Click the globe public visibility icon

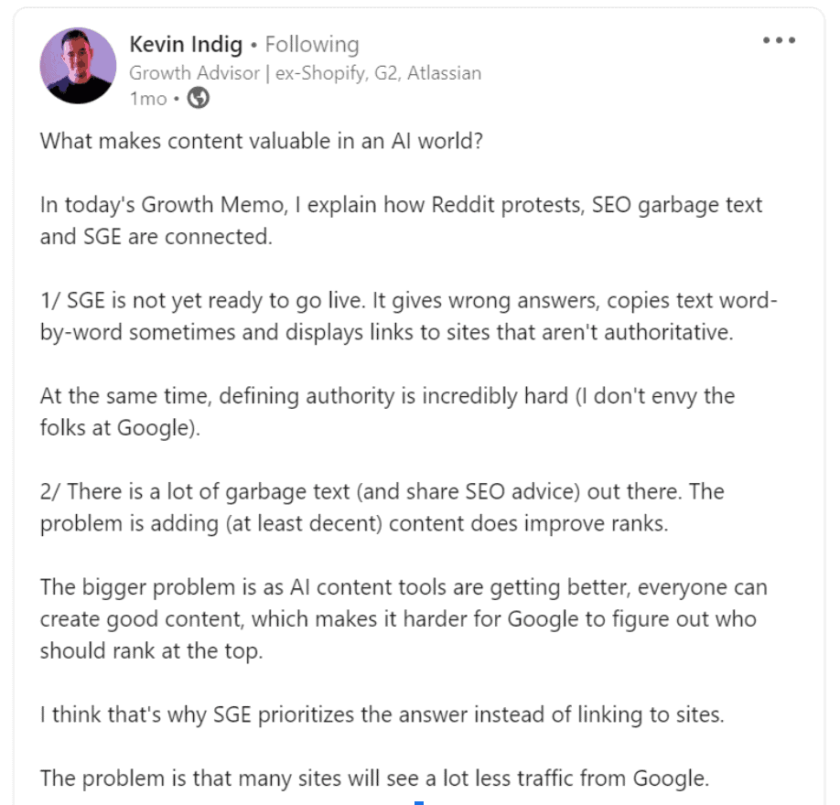pos(198,98)
